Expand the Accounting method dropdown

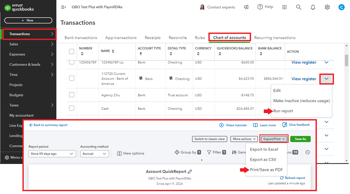(95, 154)
